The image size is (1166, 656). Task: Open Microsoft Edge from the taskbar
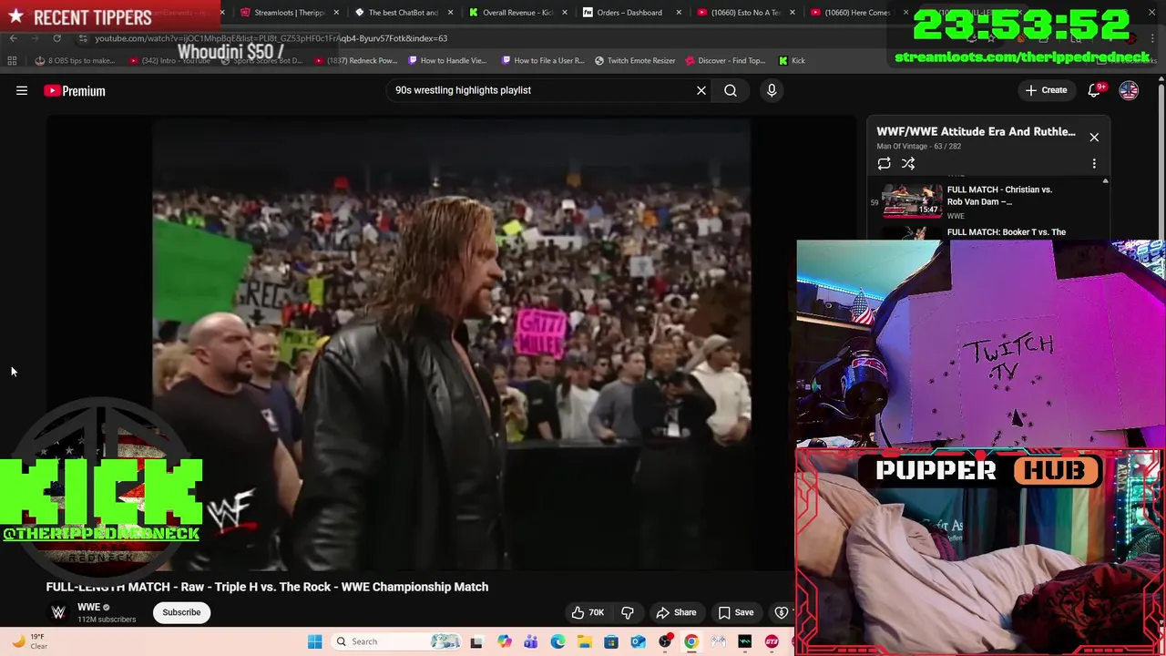pyautogui.click(x=557, y=641)
